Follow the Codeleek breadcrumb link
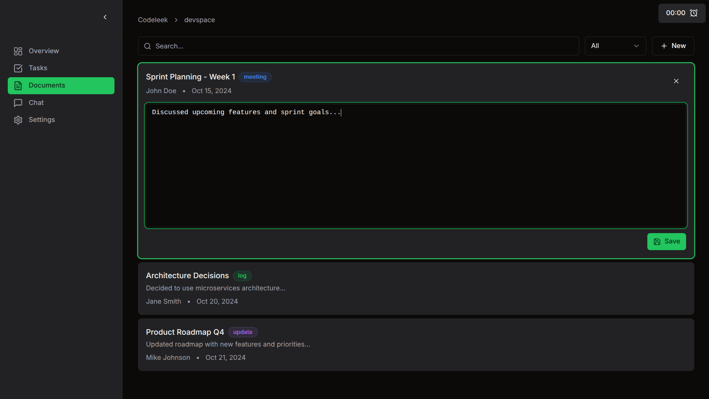This screenshot has height=399, width=709. (x=153, y=20)
